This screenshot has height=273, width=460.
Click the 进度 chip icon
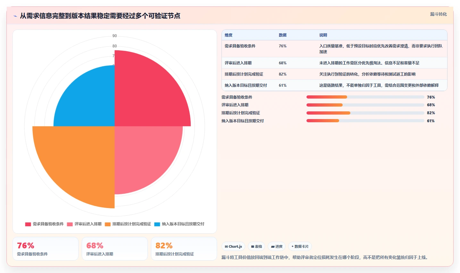pyautogui.click(x=273, y=246)
